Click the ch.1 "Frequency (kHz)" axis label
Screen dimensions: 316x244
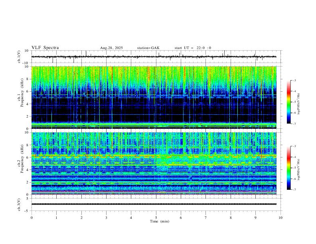[x=22, y=92]
